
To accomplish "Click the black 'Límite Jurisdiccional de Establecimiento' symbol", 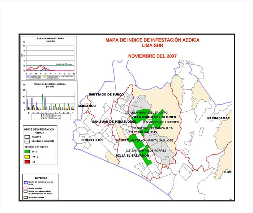I will pyautogui.click(x=26, y=191).
